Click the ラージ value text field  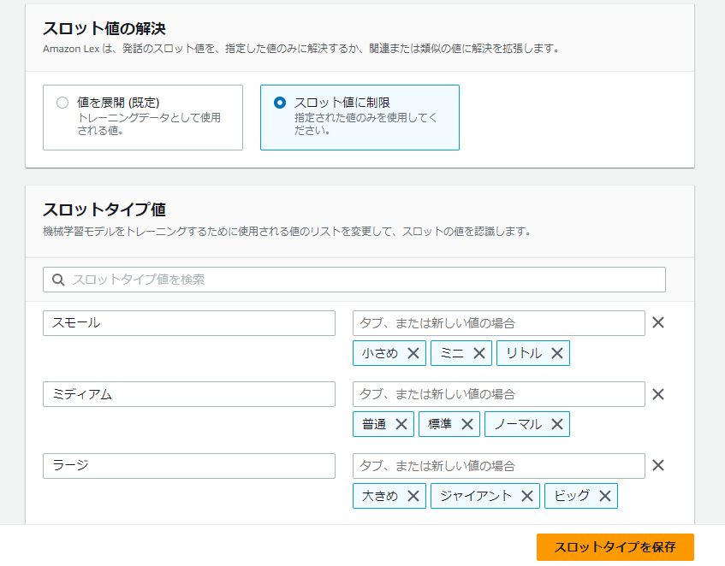[188, 465]
